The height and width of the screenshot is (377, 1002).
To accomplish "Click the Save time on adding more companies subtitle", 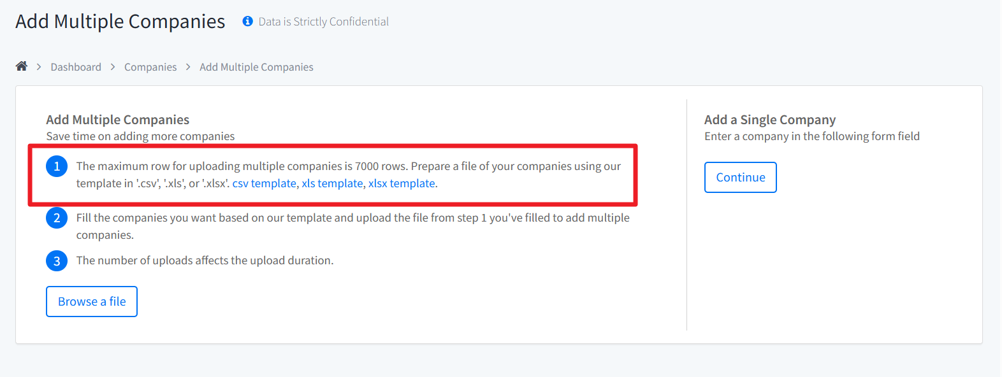I will [140, 136].
